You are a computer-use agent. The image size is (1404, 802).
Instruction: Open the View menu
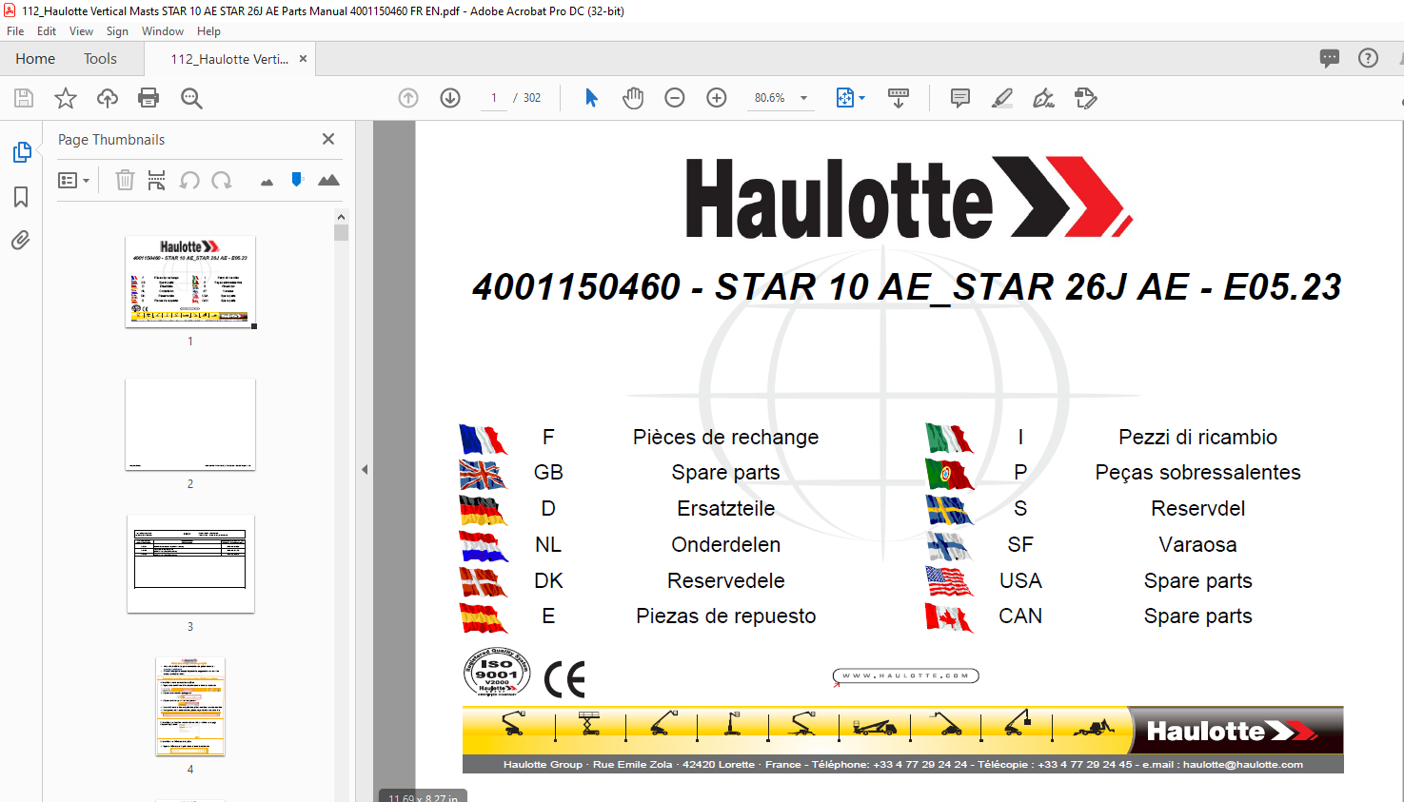coord(81,31)
